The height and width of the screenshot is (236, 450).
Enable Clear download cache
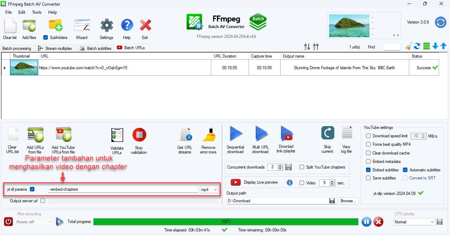[x=368, y=153]
